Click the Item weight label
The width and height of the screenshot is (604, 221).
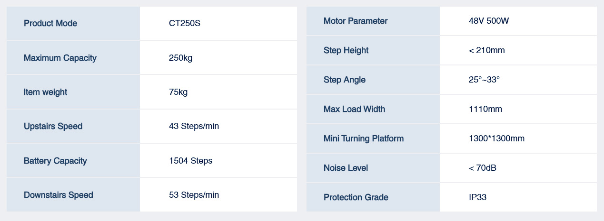[x=45, y=92]
